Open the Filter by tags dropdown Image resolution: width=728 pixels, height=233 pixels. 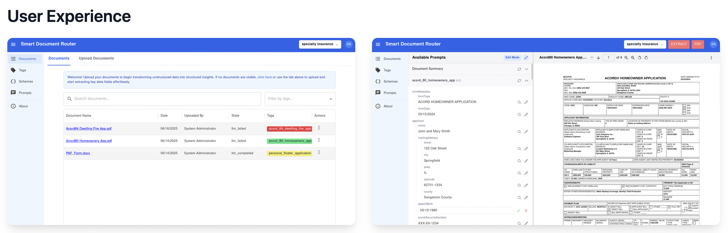tap(330, 99)
